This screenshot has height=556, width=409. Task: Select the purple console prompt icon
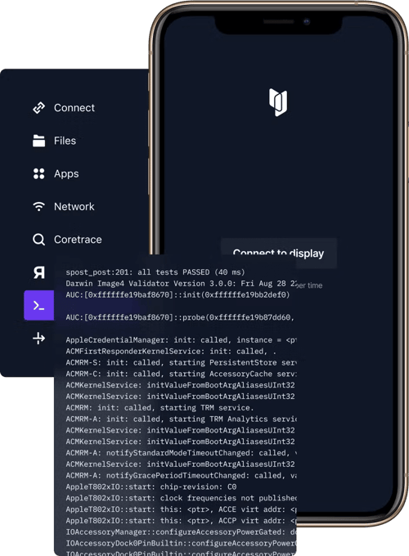pos(38,305)
